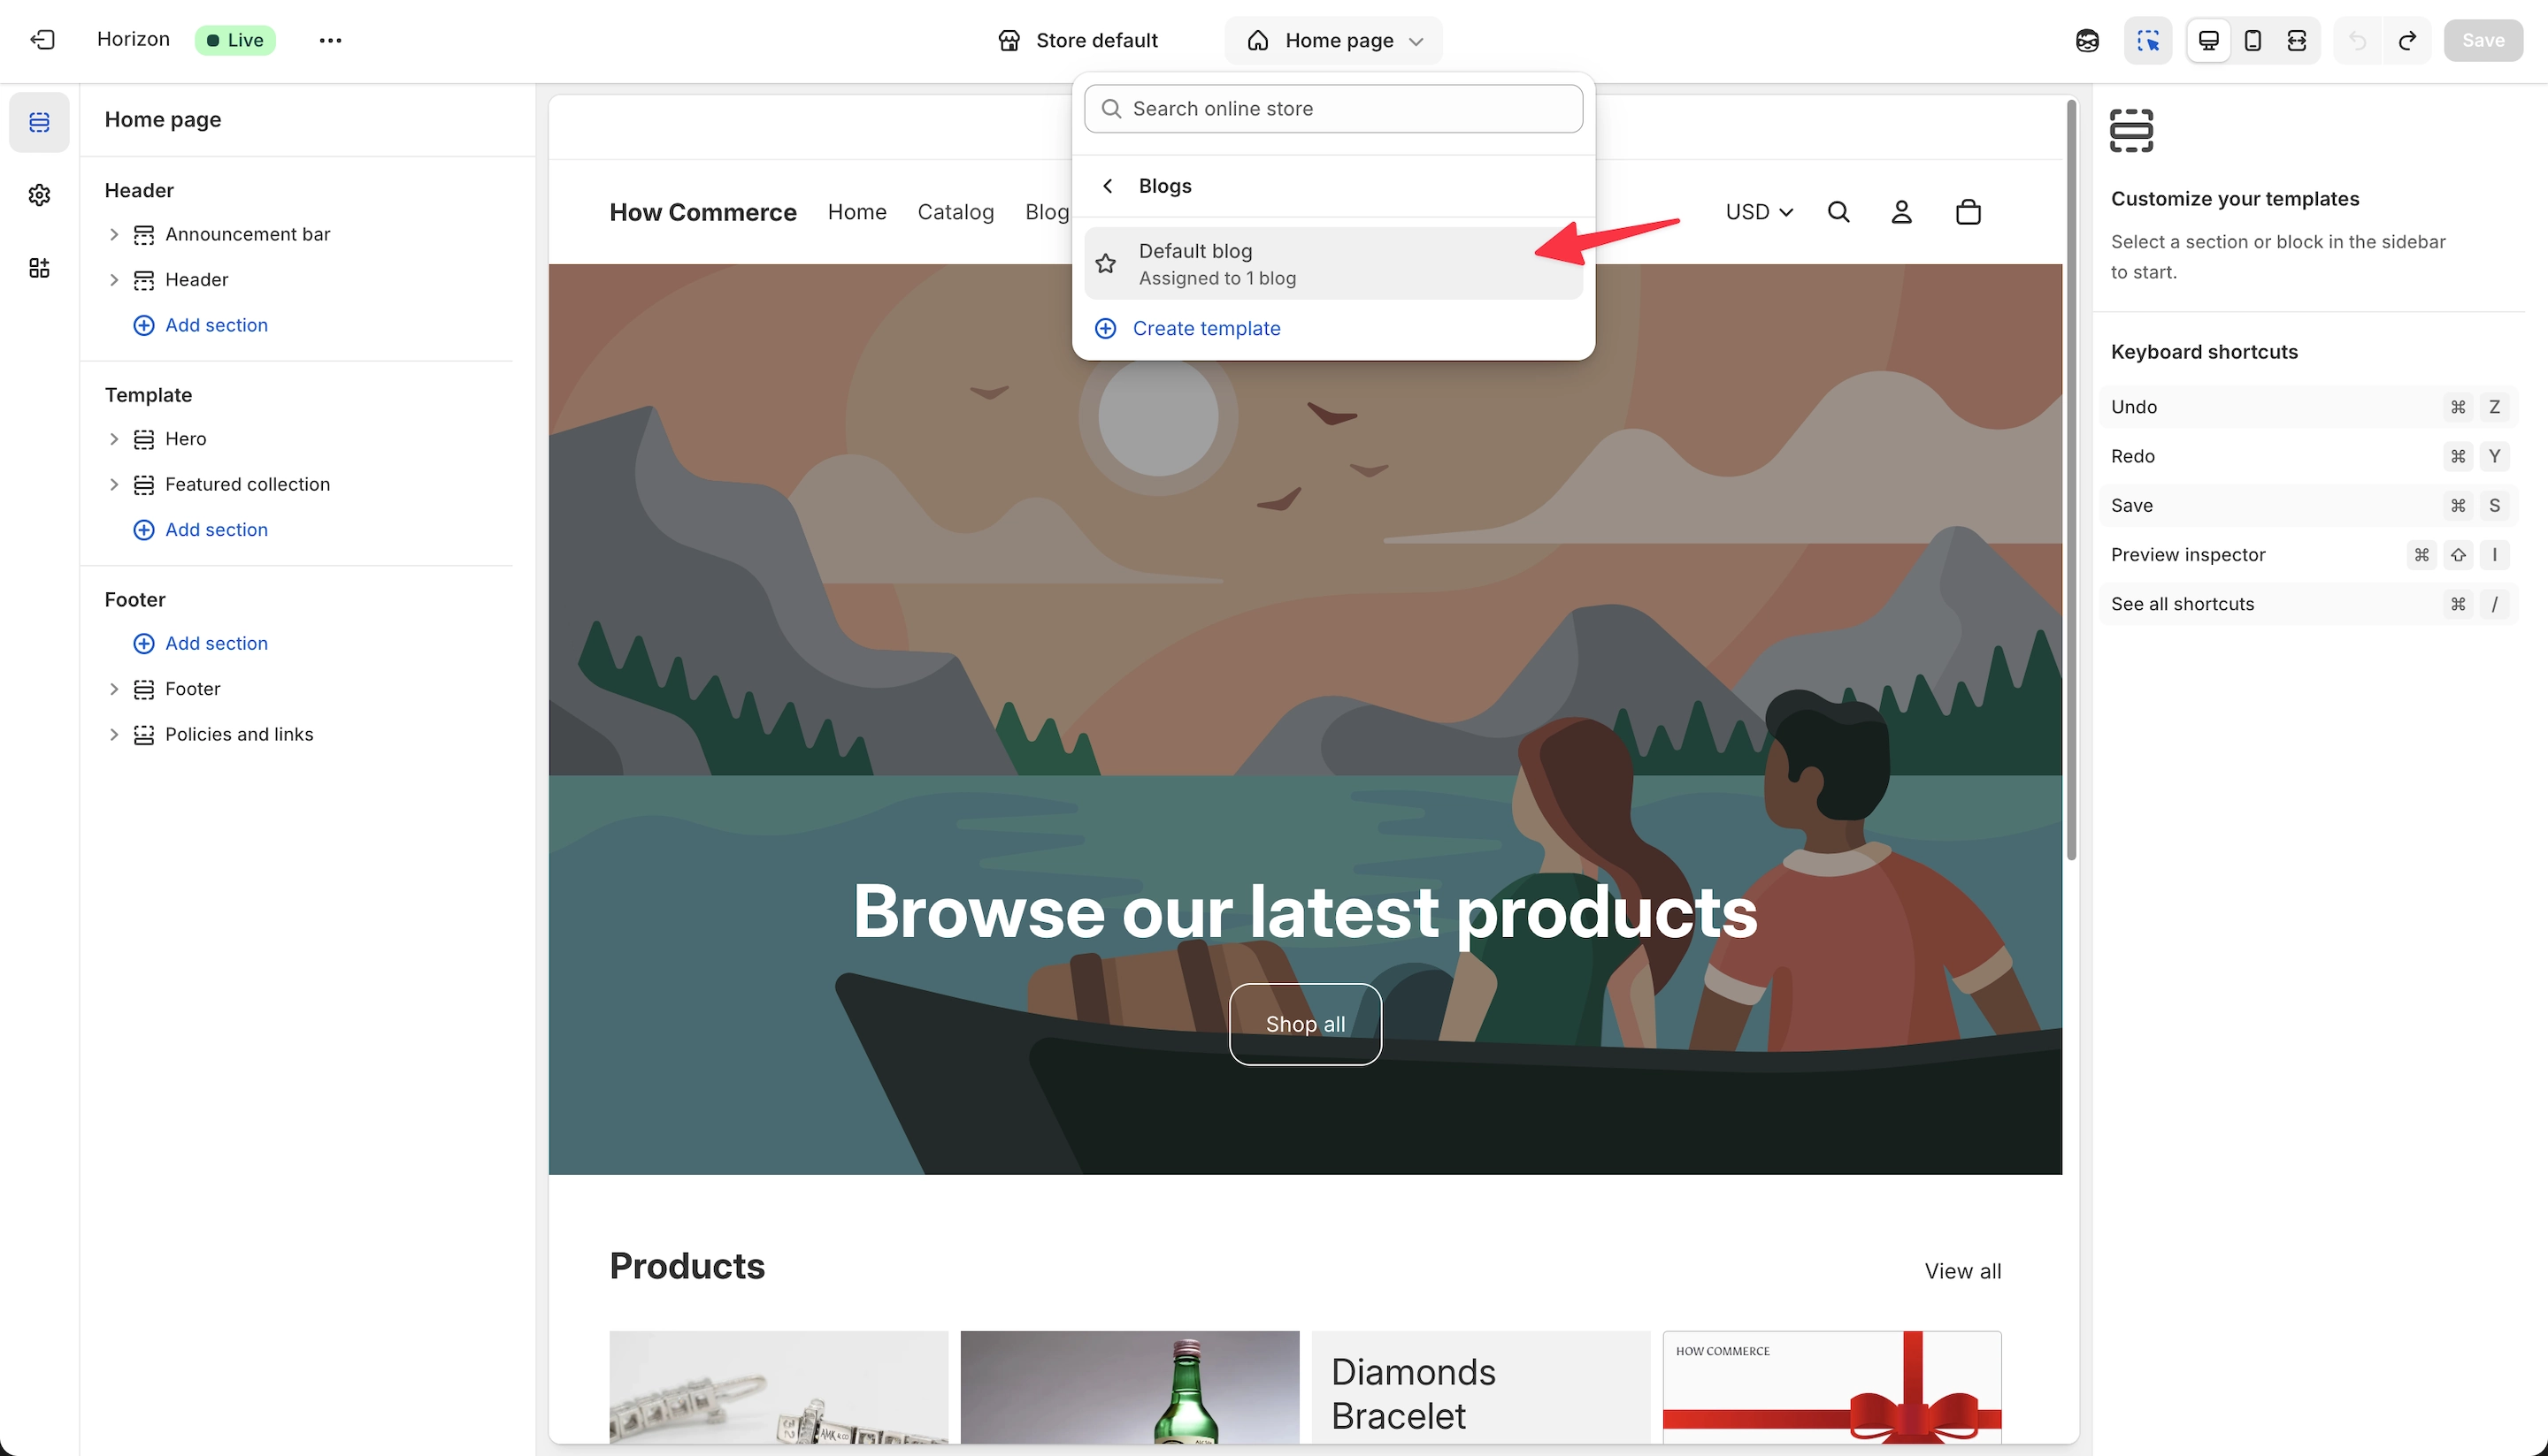The height and width of the screenshot is (1456, 2548).
Task: Click the disabled Save button
Action: point(2483,40)
